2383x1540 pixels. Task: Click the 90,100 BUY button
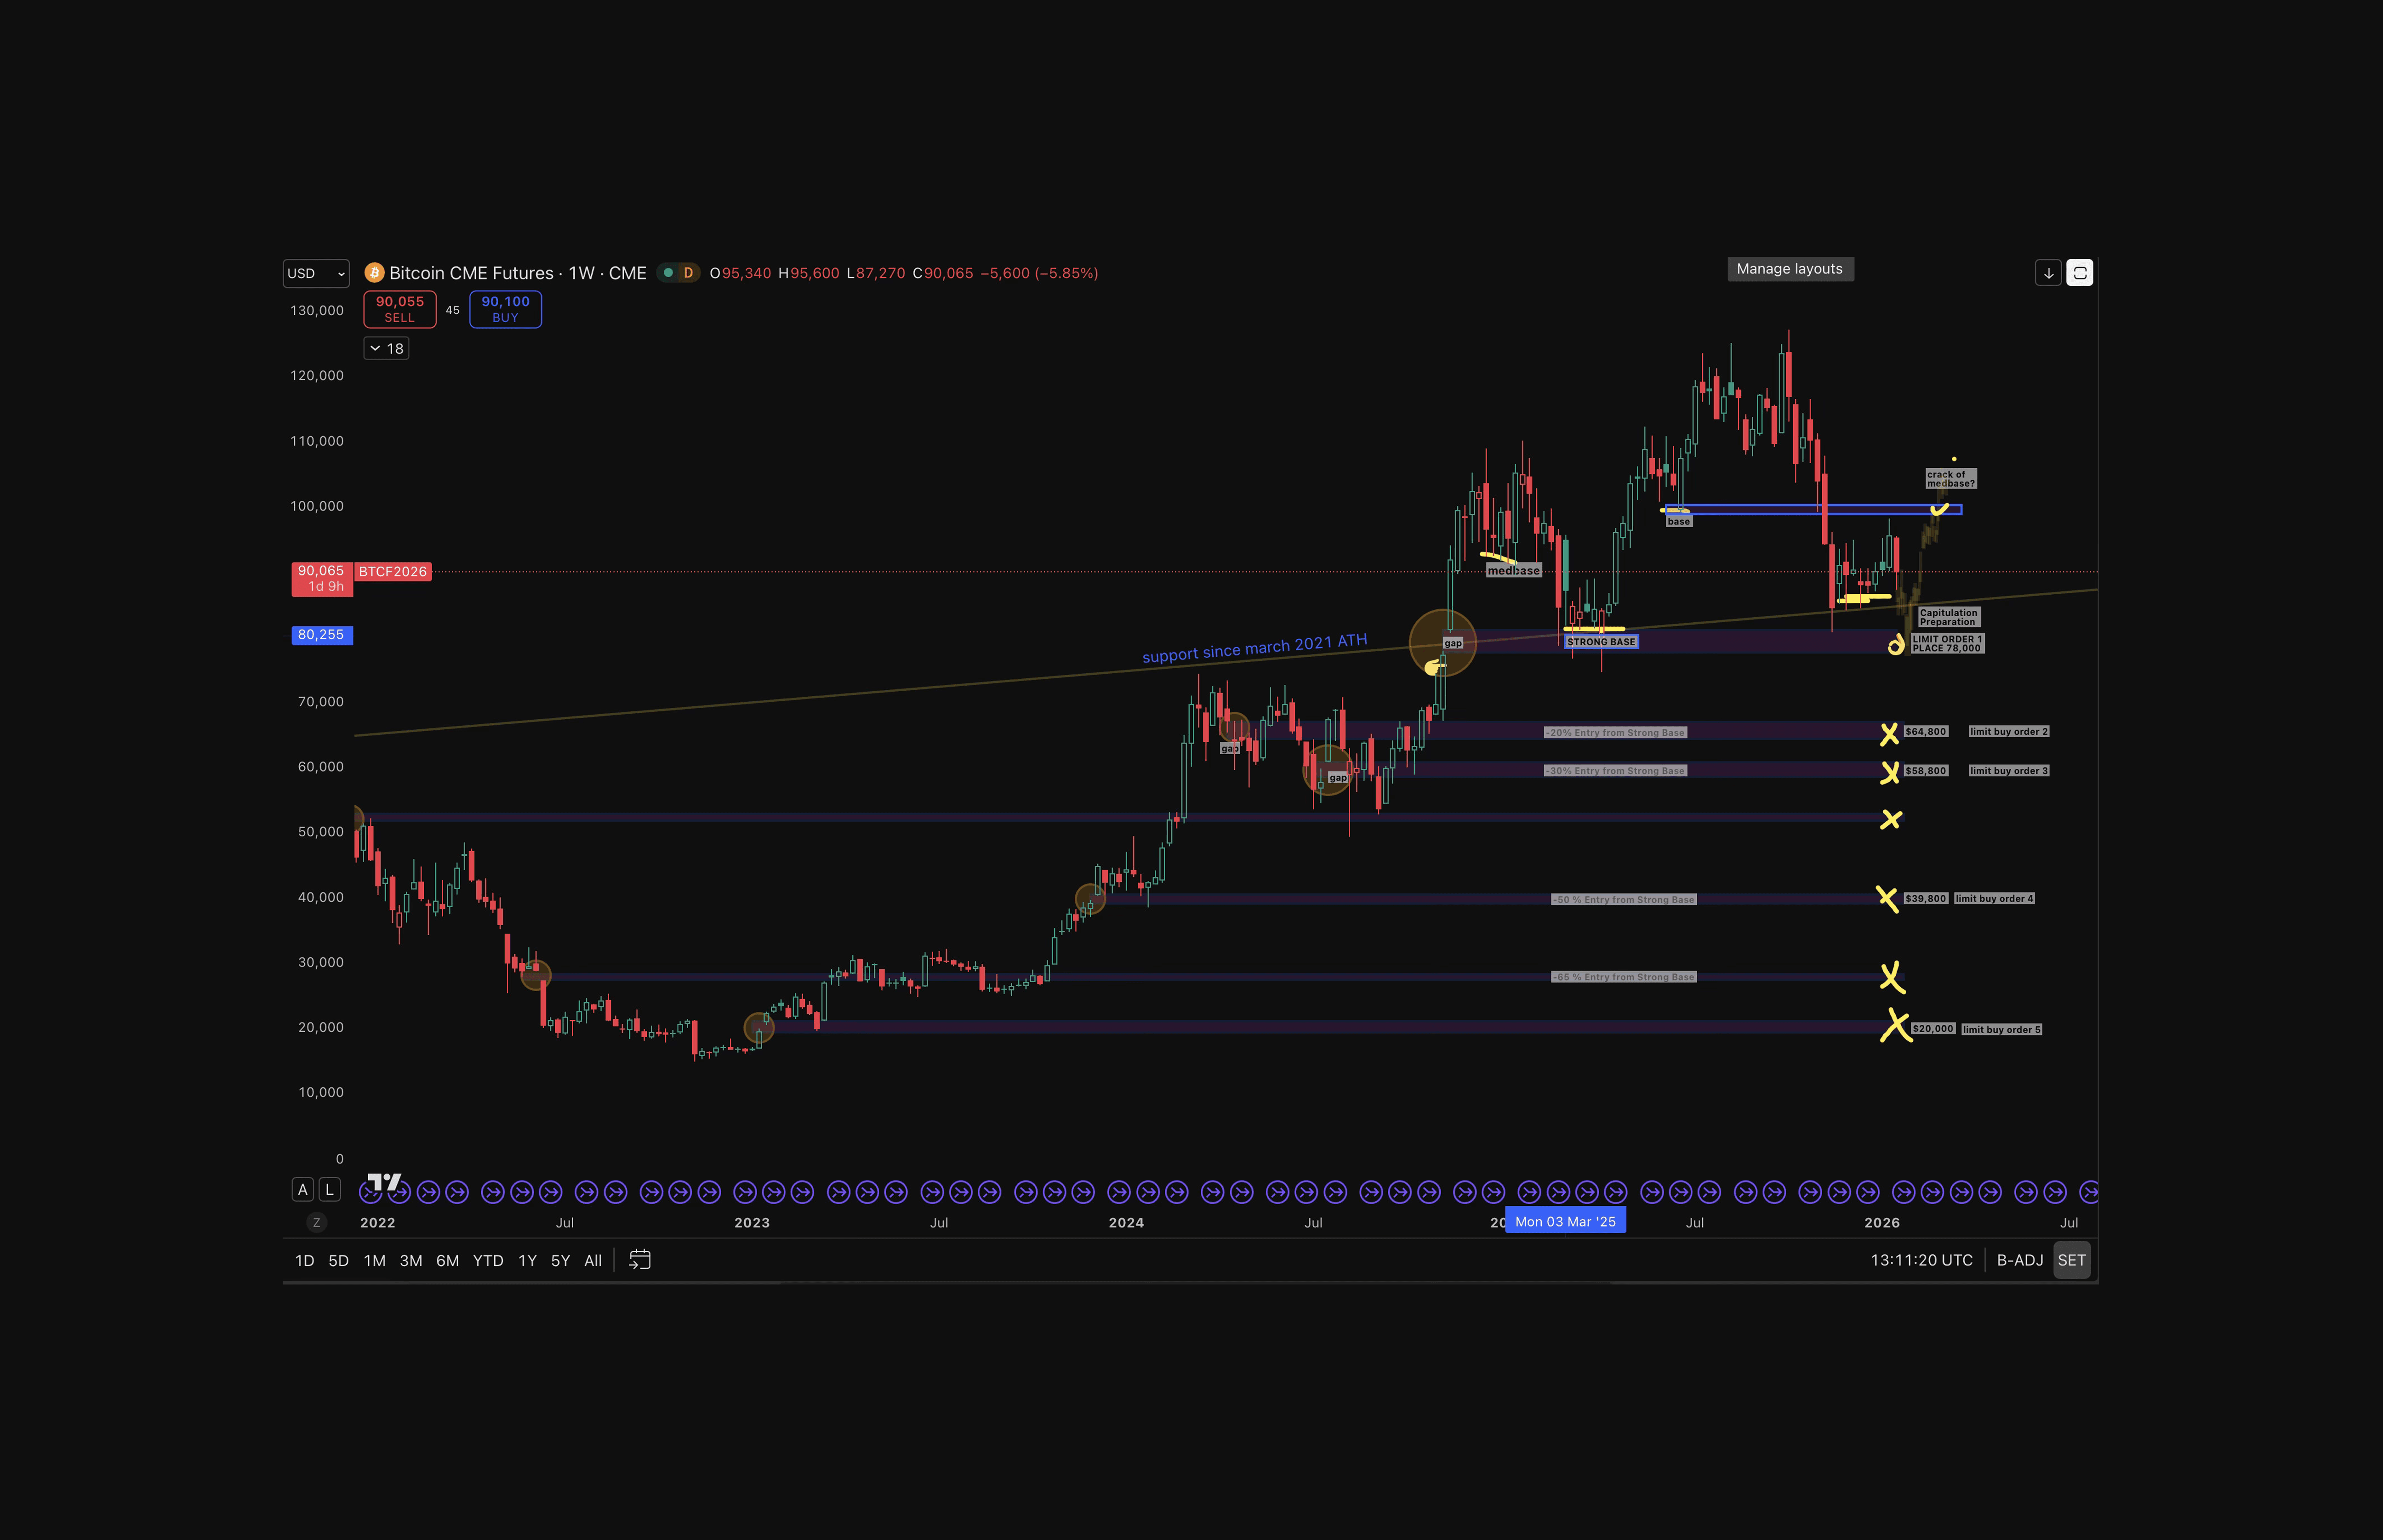click(x=505, y=309)
